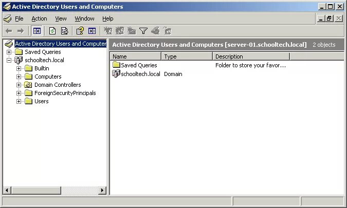Click the Forward arrow toolbar button
The image size is (347, 208).
pyautogui.click(x=21, y=31)
